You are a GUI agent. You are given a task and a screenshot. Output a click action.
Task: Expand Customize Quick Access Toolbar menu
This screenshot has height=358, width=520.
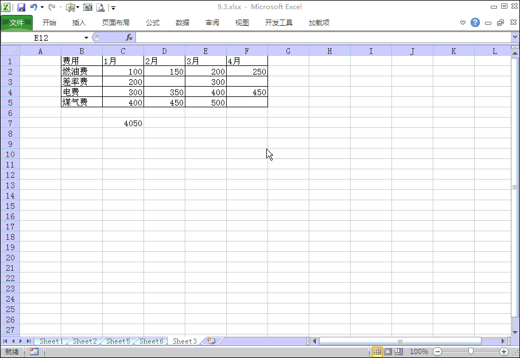point(113,7)
